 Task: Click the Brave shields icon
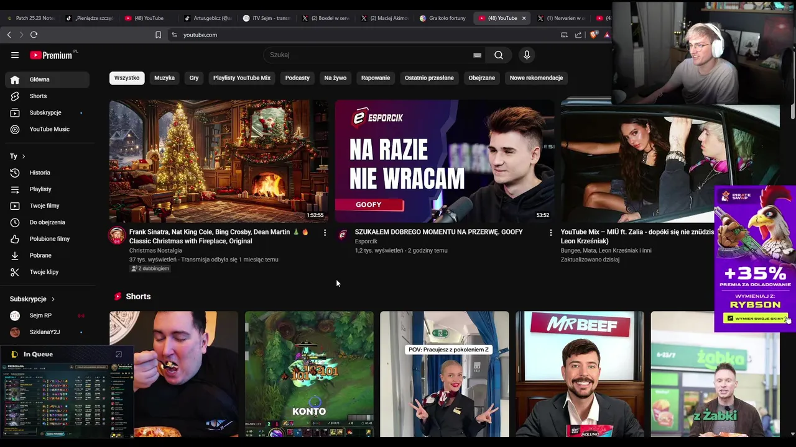coord(593,35)
